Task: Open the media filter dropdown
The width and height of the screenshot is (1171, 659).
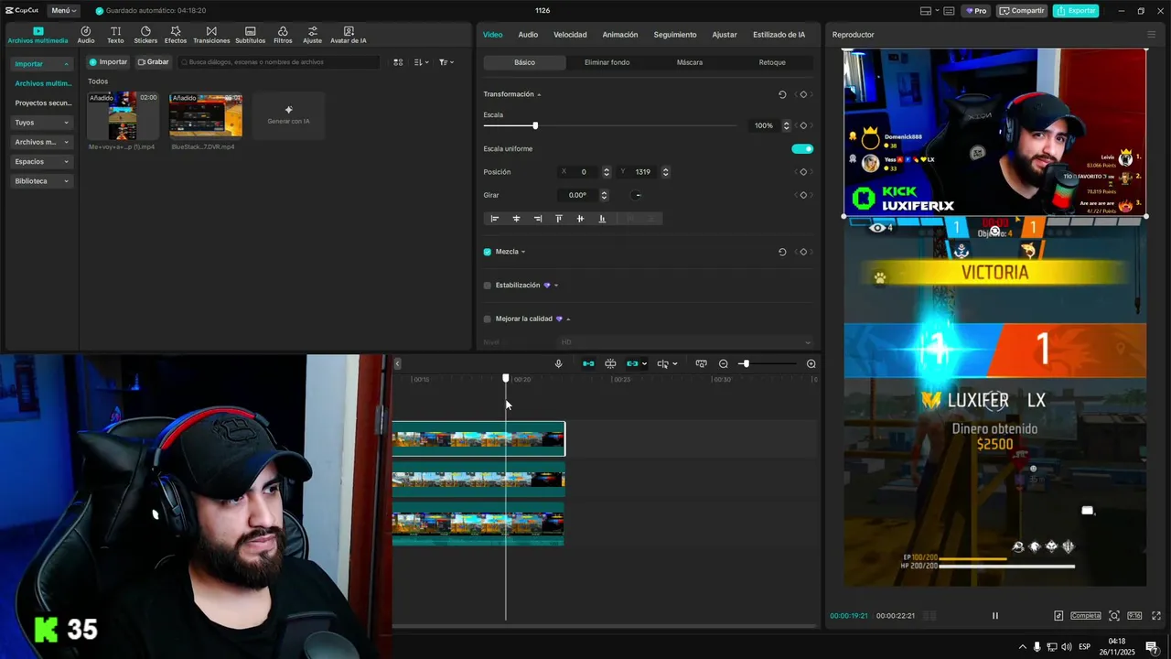Action: [446, 62]
